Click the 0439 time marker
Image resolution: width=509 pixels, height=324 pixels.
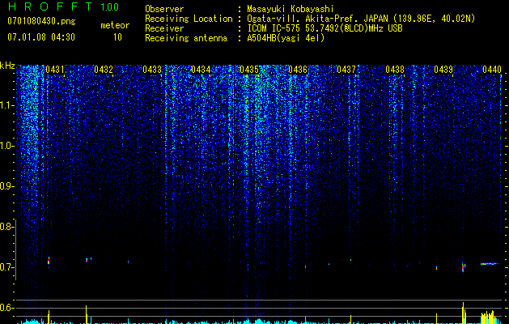click(x=443, y=70)
